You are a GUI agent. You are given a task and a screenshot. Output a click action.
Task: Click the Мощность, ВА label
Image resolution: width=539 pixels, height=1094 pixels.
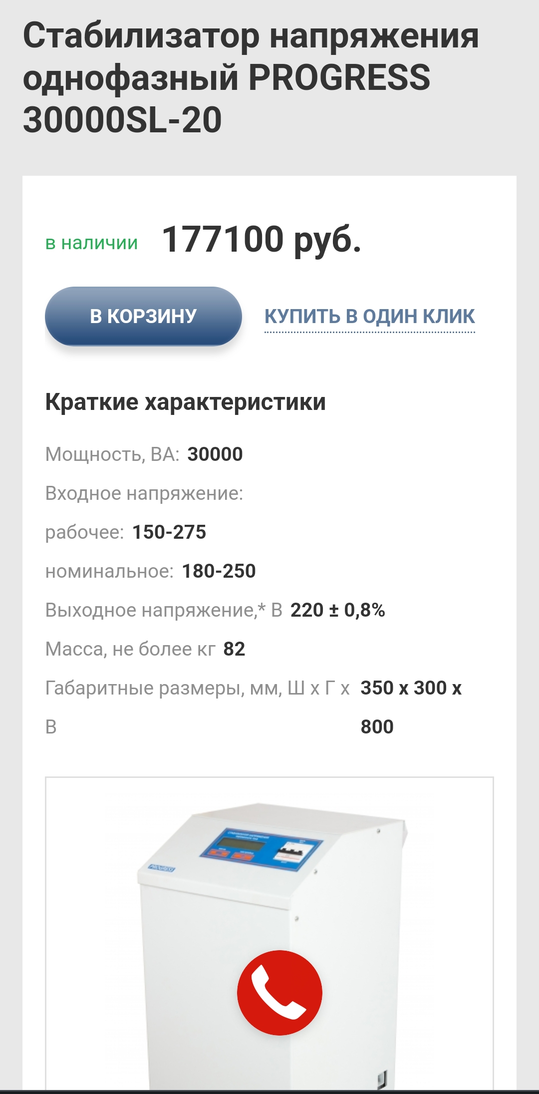(x=112, y=454)
